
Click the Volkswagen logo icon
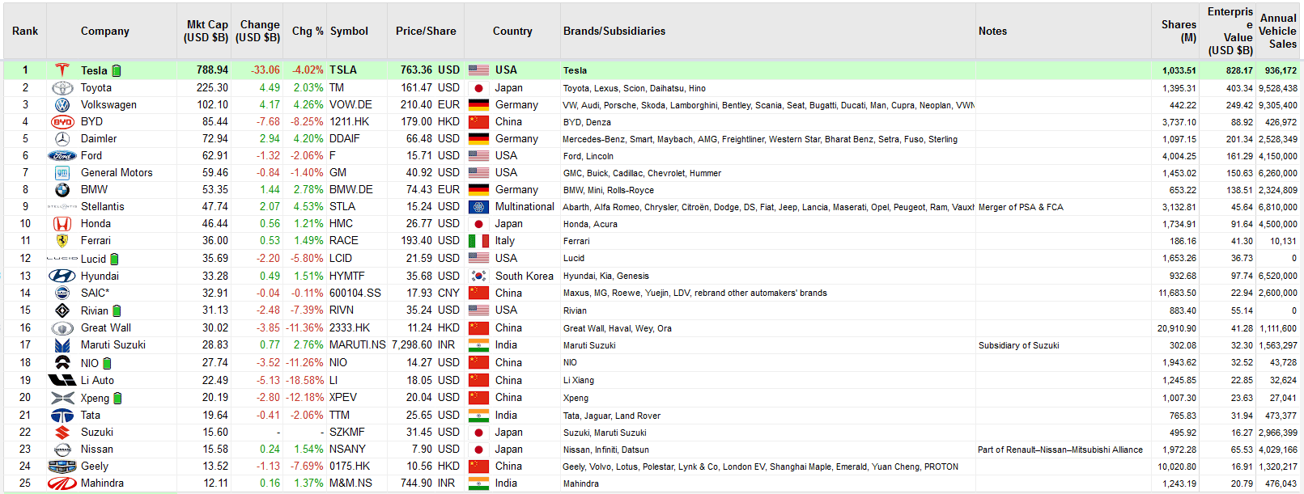click(x=62, y=105)
